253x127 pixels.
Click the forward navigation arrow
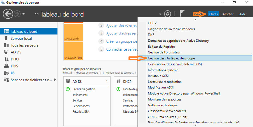point(17,14)
